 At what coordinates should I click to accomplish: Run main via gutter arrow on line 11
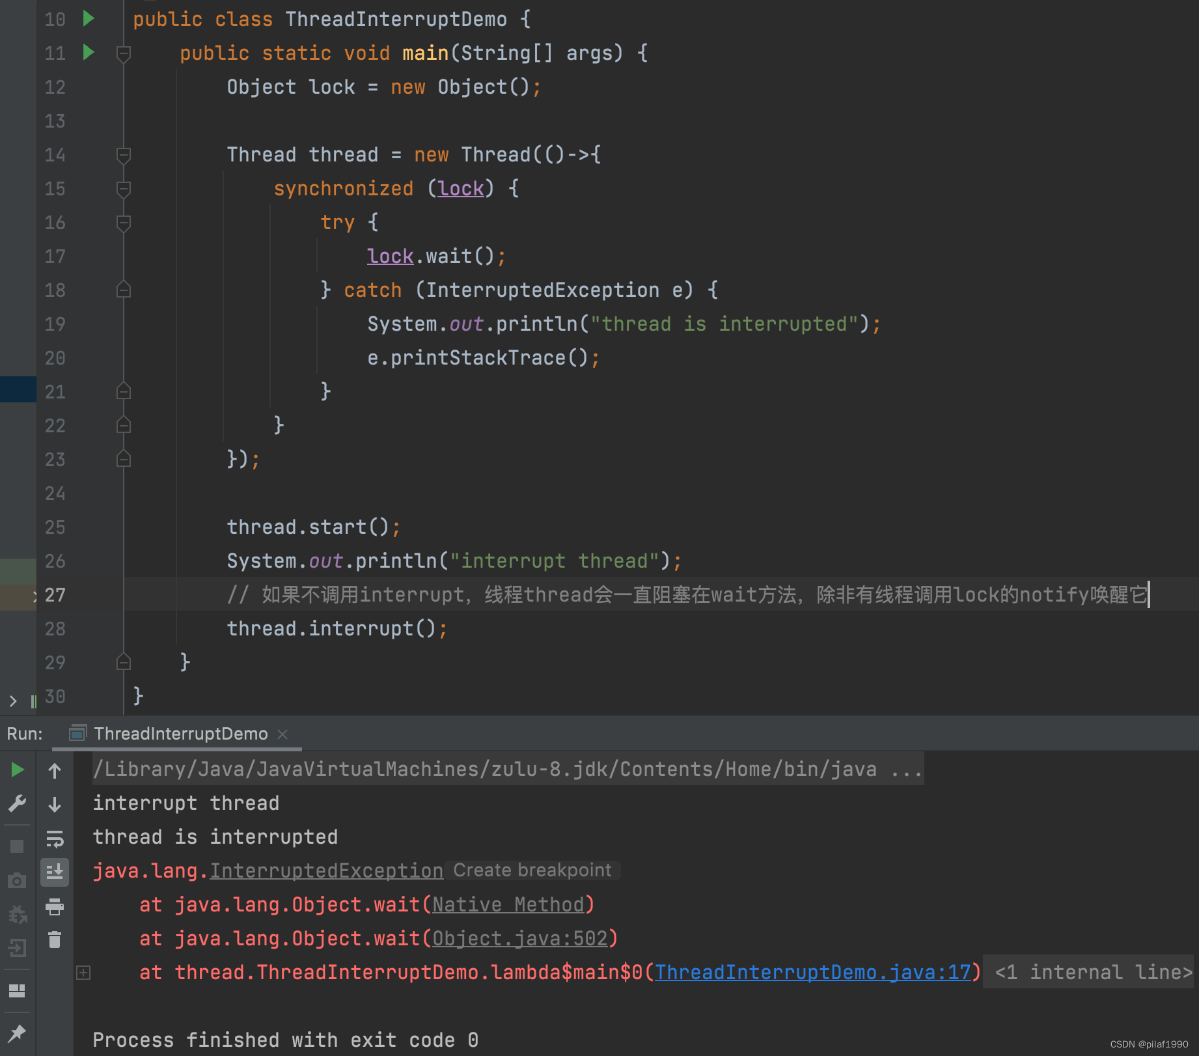click(x=89, y=53)
